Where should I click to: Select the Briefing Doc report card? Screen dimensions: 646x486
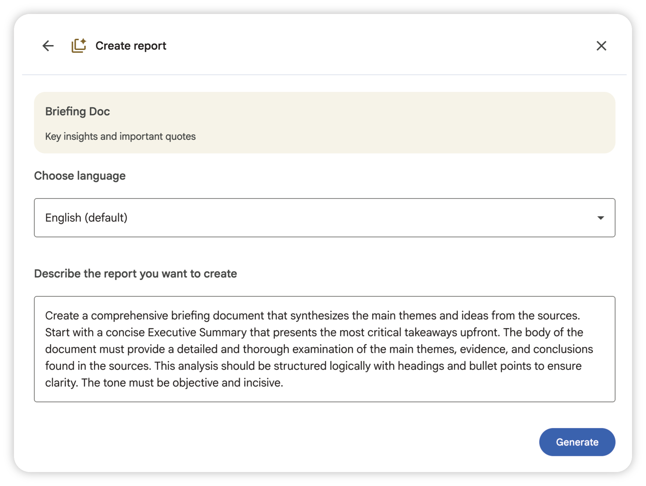point(325,123)
